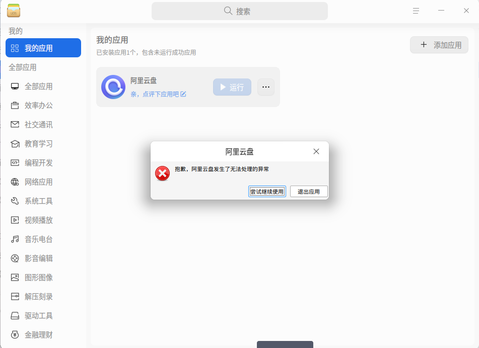The image size is (479, 348).
Task: Open 全部应用 category with monitor icon
Action: click(x=43, y=86)
